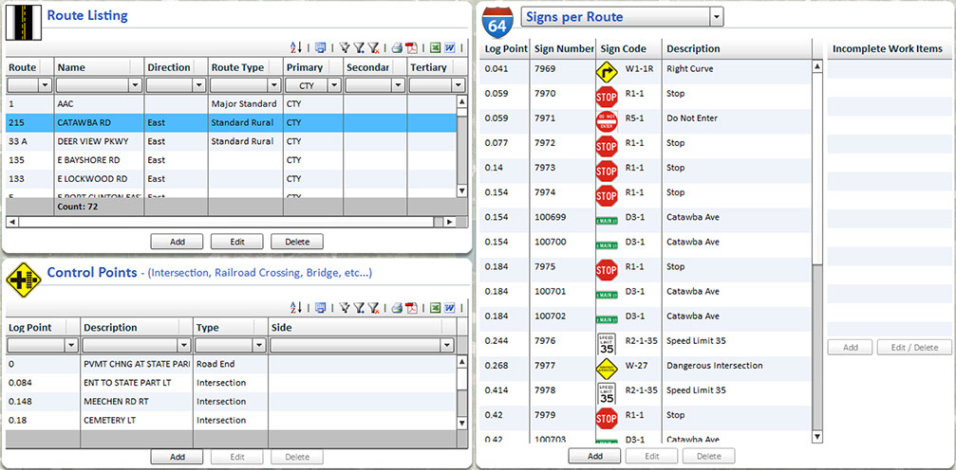Click the A-Z sort icon in Route Listing
The height and width of the screenshot is (470, 956).
pyautogui.click(x=296, y=46)
